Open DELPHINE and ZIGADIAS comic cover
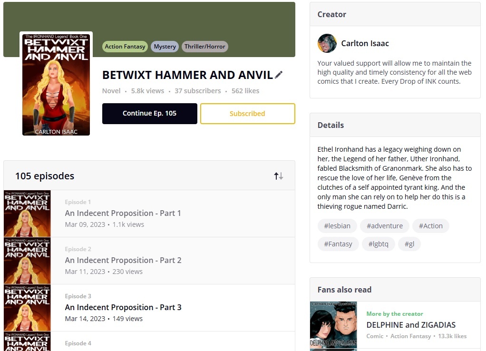The width and height of the screenshot is (486, 351). pos(333,326)
